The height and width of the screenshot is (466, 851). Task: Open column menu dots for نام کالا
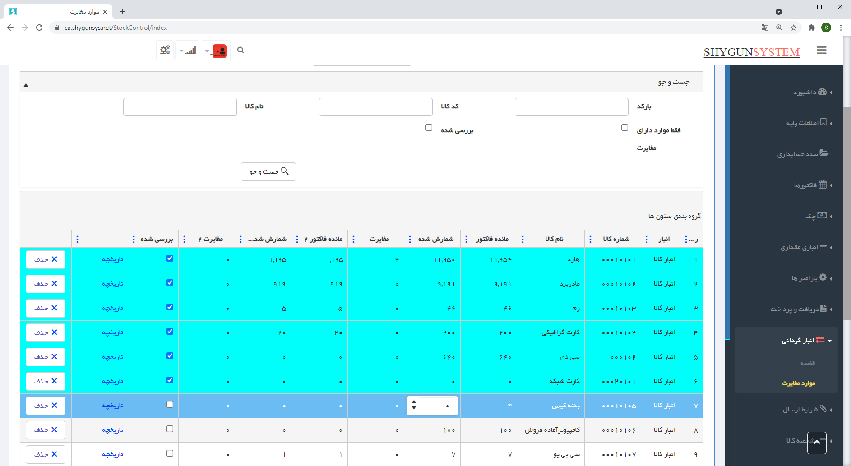tap(523, 239)
